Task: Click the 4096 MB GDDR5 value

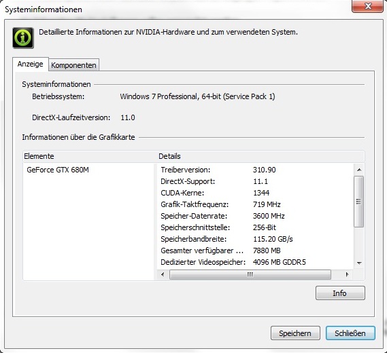Action: tap(279, 262)
